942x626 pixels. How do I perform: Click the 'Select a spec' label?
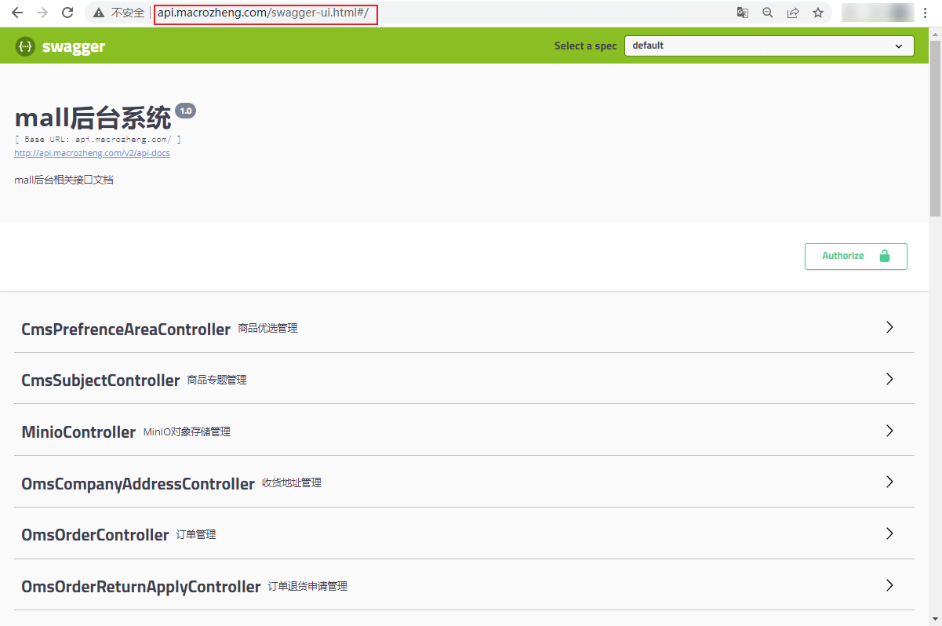586,46
